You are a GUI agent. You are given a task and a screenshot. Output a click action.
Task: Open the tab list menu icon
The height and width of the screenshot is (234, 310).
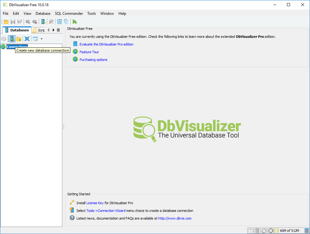pyautogui.click(x=58, y=30)
